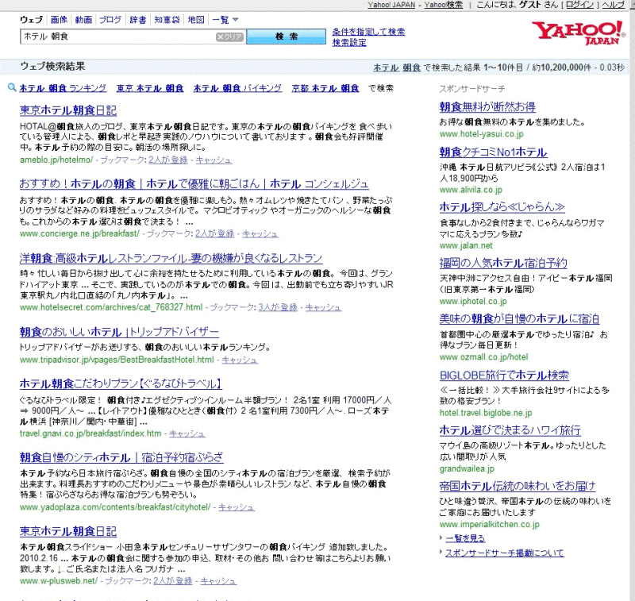Click the magnifier icon beside related searches
Image resolution: width=635 pixels, height=601 pixels.
click(12, 88)
